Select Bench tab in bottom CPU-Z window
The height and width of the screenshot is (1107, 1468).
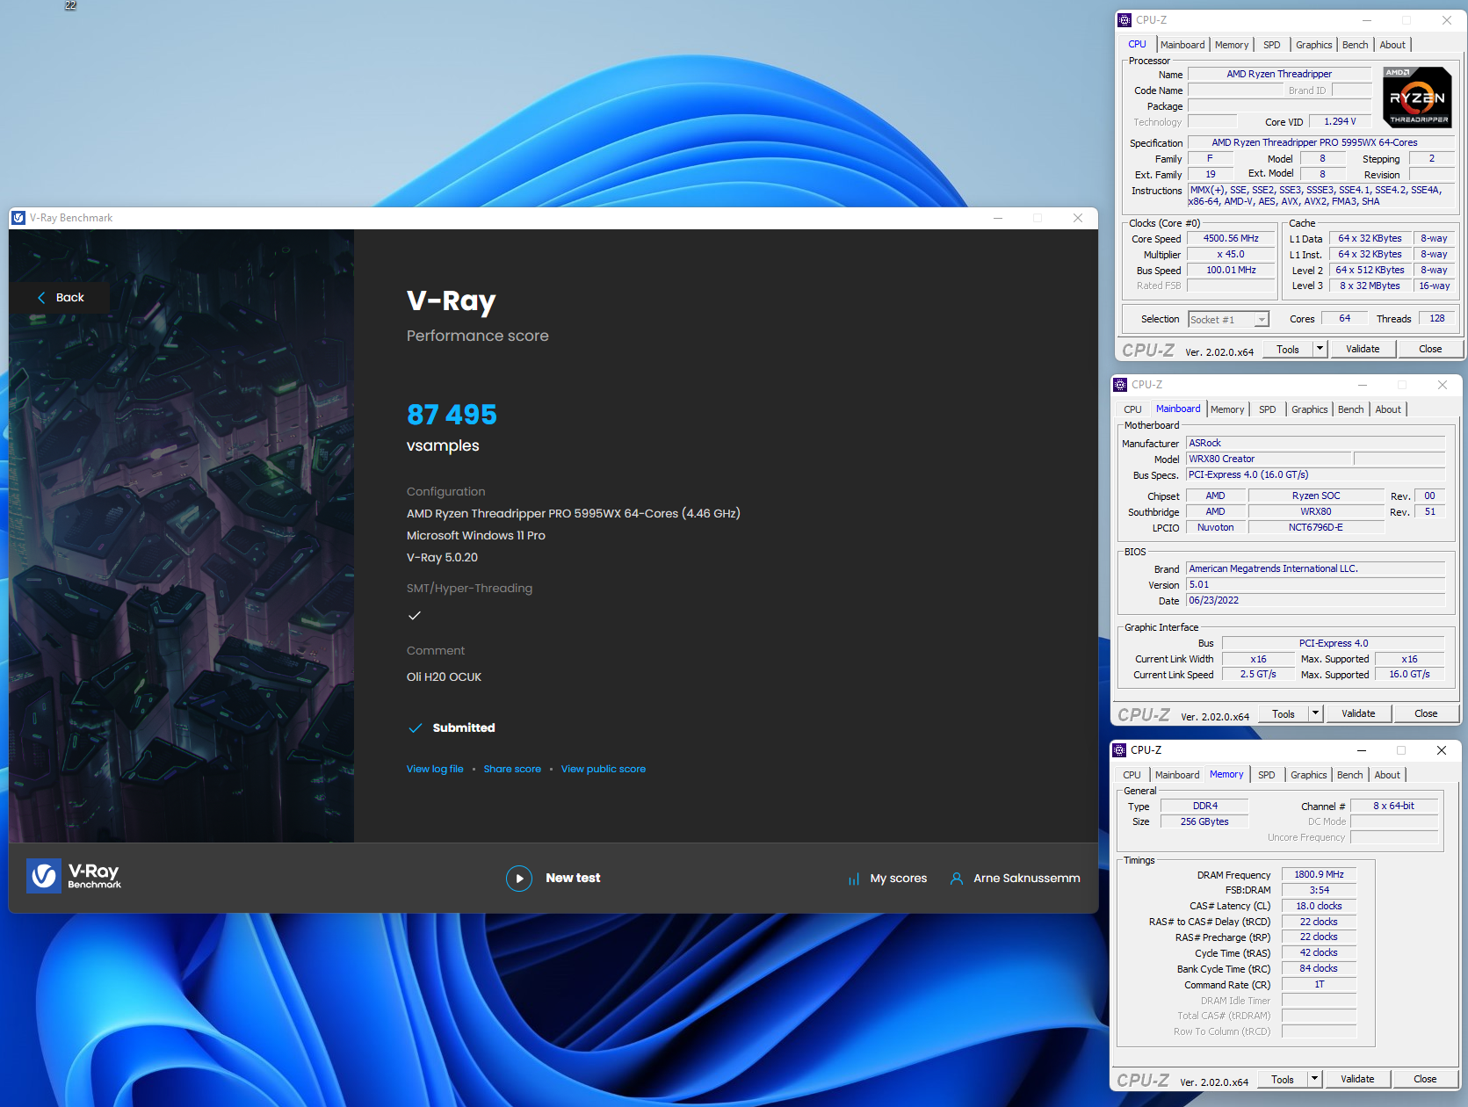(x=1349, y=775)
